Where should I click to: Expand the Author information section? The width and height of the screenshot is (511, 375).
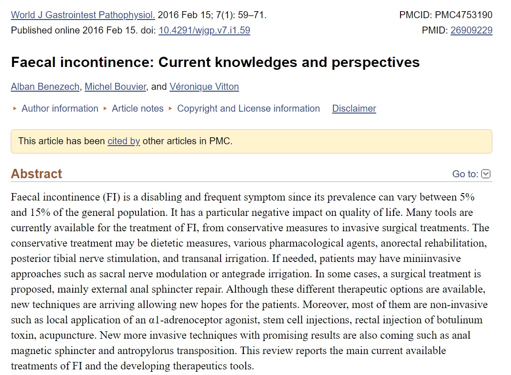[x=60, y=108]
